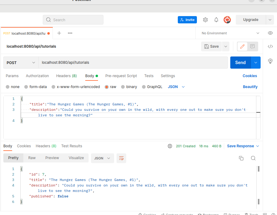The width and height of the screenshot is (277, 215).
Task: Save the request
Action: point(211,46)
